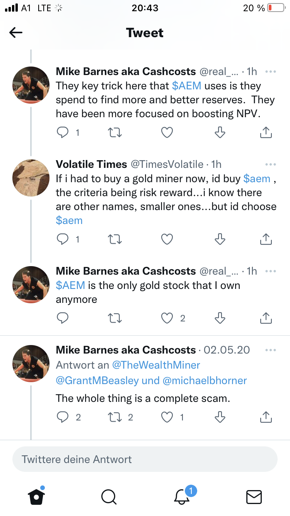The image size is (290, 516).
Task: Download the 'only gold stock' tweet
Action: 220,318
